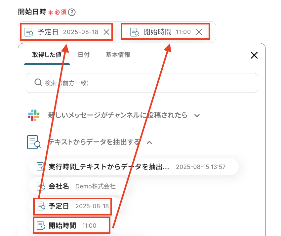Click icon of the 実行時間 list item
281x236 pixels.
pos(41,167)
